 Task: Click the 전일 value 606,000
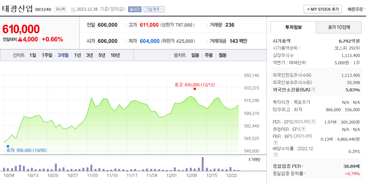point(108,25)
